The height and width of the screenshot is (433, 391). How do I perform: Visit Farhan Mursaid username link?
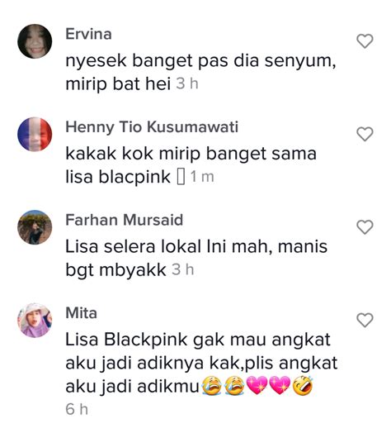tap(124, 221)
